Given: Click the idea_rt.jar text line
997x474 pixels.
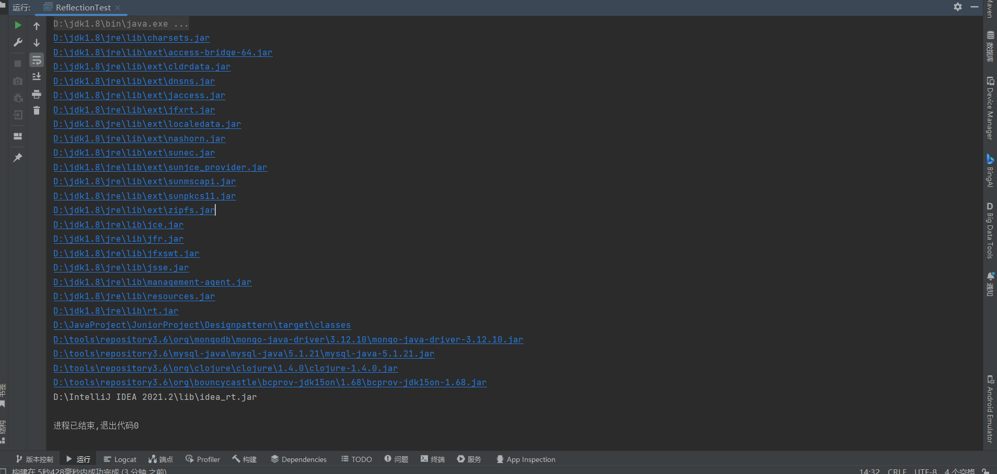Looking at the screenshot, I should tap(155, 397).
